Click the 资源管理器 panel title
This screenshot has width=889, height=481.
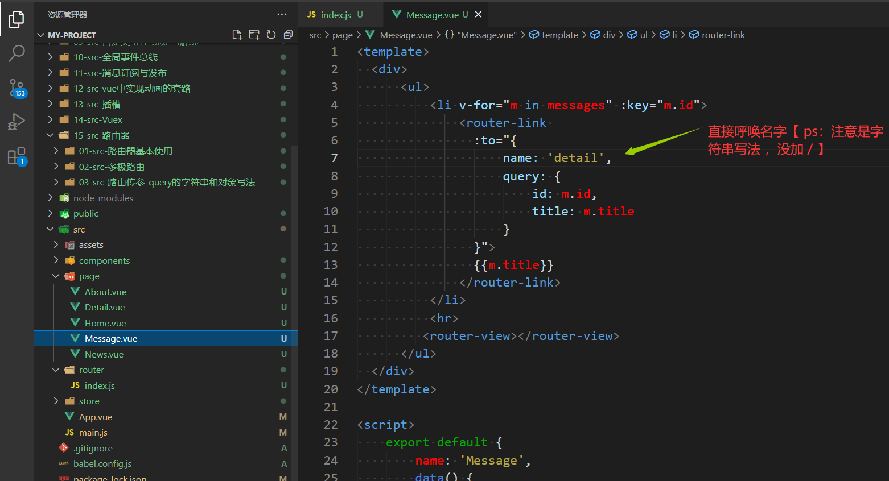(x=67, y=15)
